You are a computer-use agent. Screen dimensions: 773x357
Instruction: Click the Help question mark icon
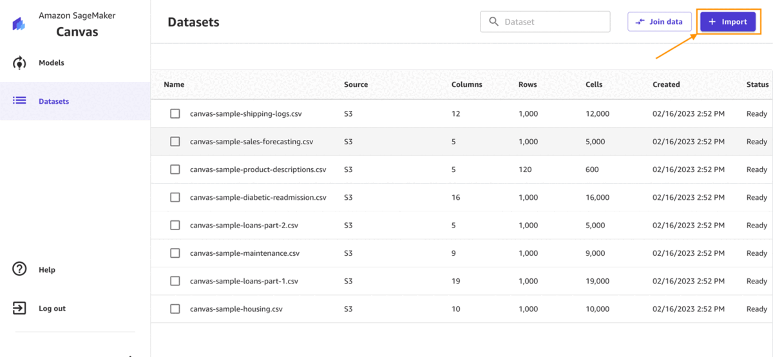19,269
